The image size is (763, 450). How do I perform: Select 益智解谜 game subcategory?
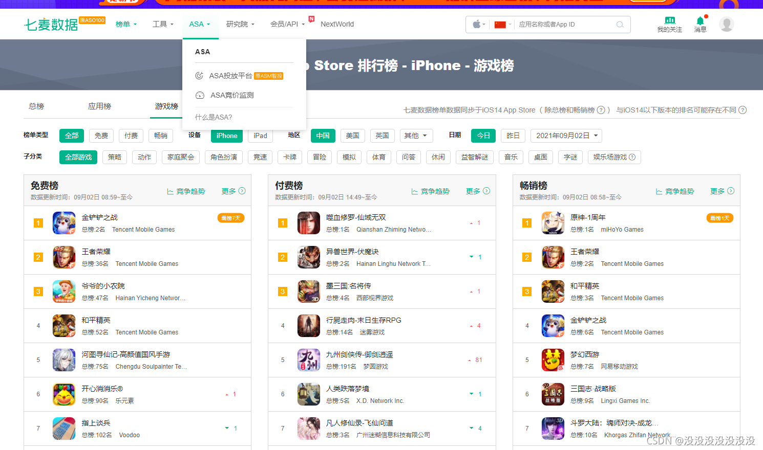tap(475, 157)
